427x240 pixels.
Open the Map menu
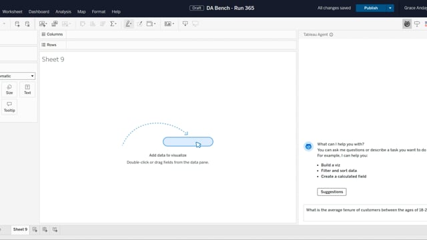(81, 12)
